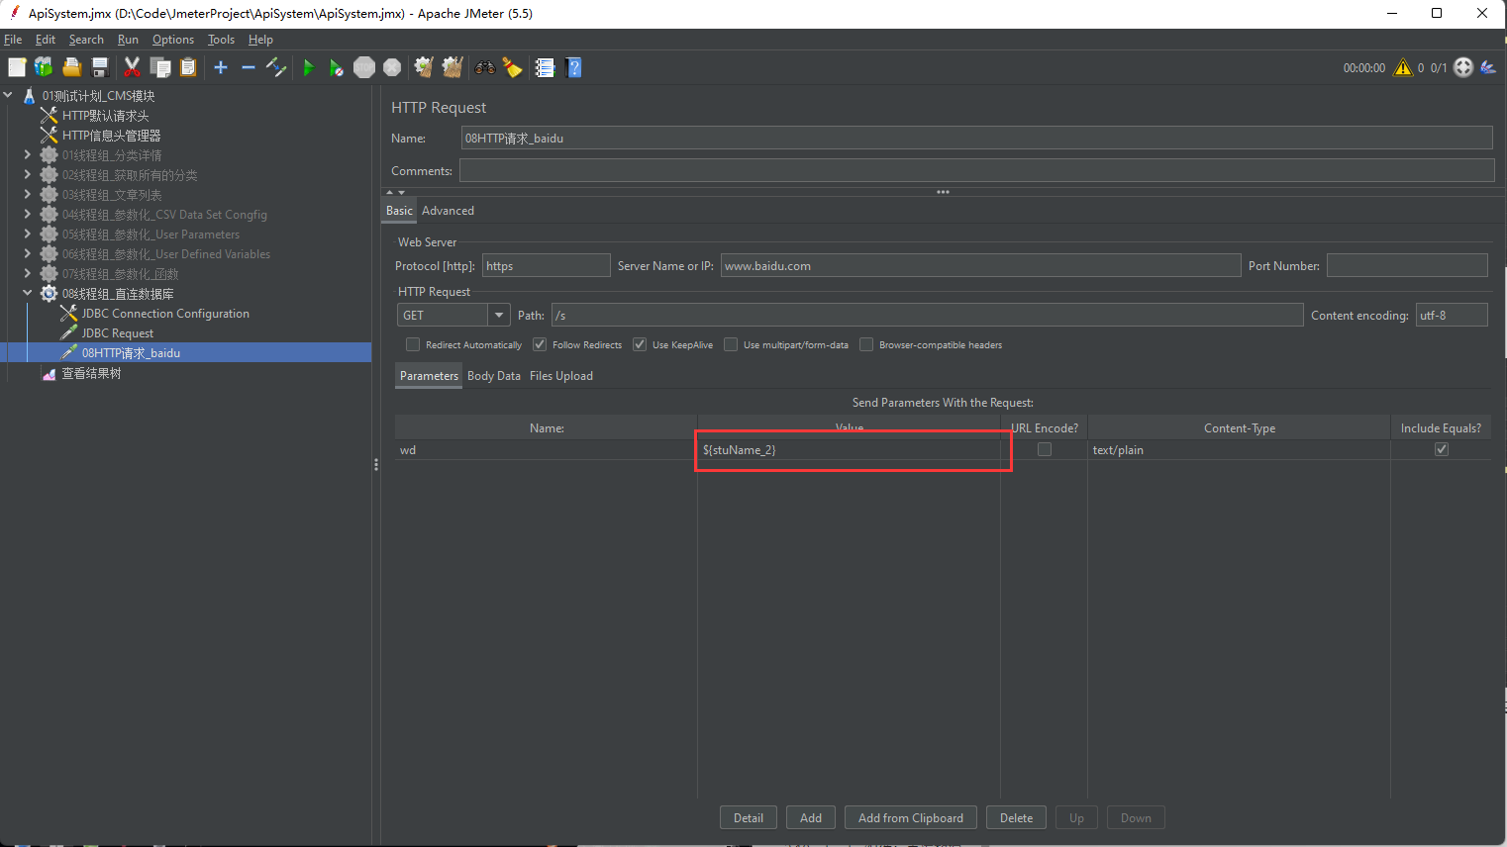The width and height of the screenshot is (1507, 847).
Task: Open the File menu
Action: click(13, 40)
